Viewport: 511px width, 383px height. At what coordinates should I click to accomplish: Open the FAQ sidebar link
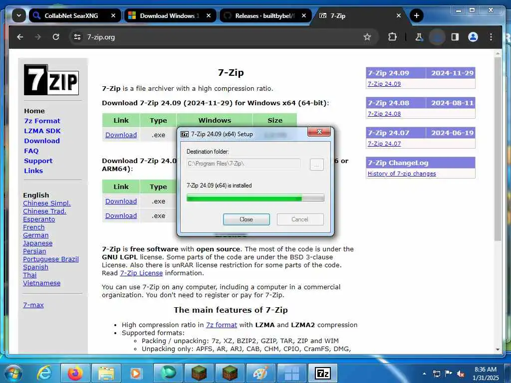coord(31,151)
